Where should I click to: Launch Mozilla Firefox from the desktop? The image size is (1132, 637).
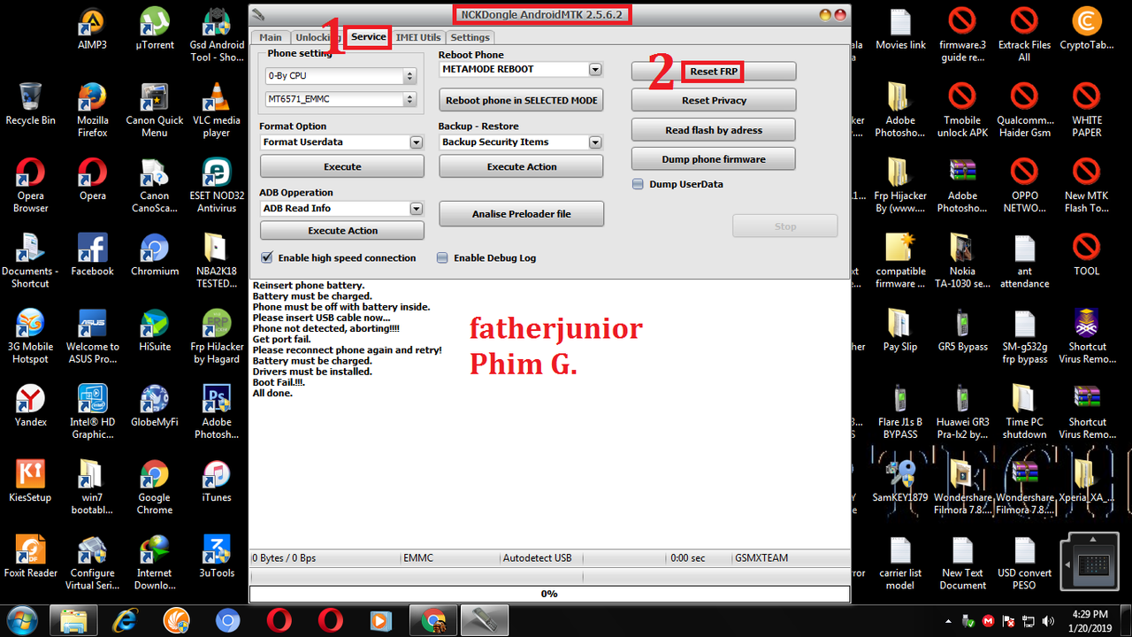click(x=92, y=111)
